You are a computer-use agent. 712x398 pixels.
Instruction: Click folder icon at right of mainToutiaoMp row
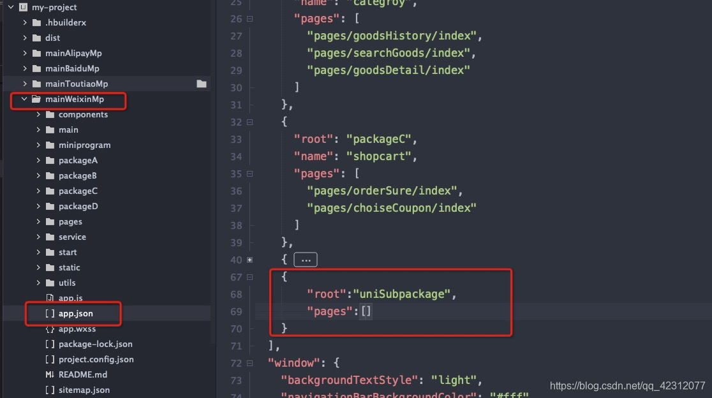coord(202,84)
